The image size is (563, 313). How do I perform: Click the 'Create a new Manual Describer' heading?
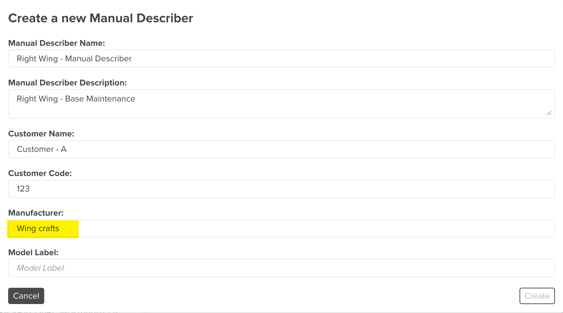point(101,18)
